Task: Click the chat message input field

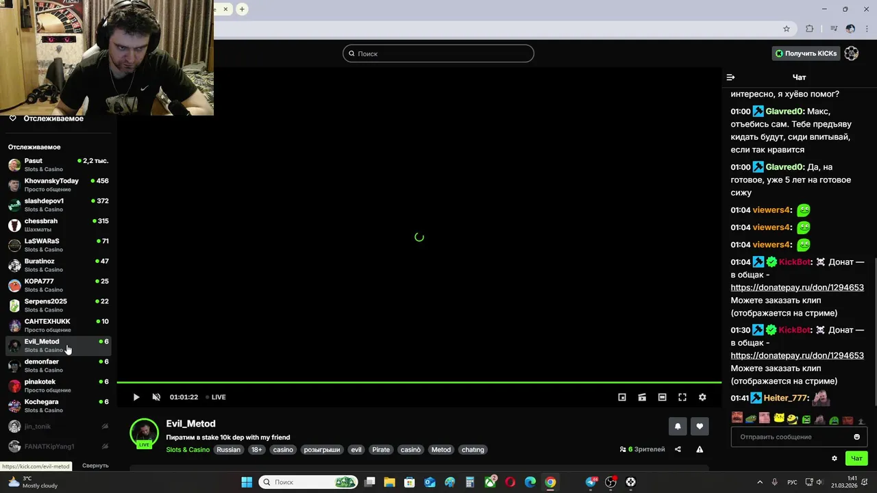Action: 799,437
